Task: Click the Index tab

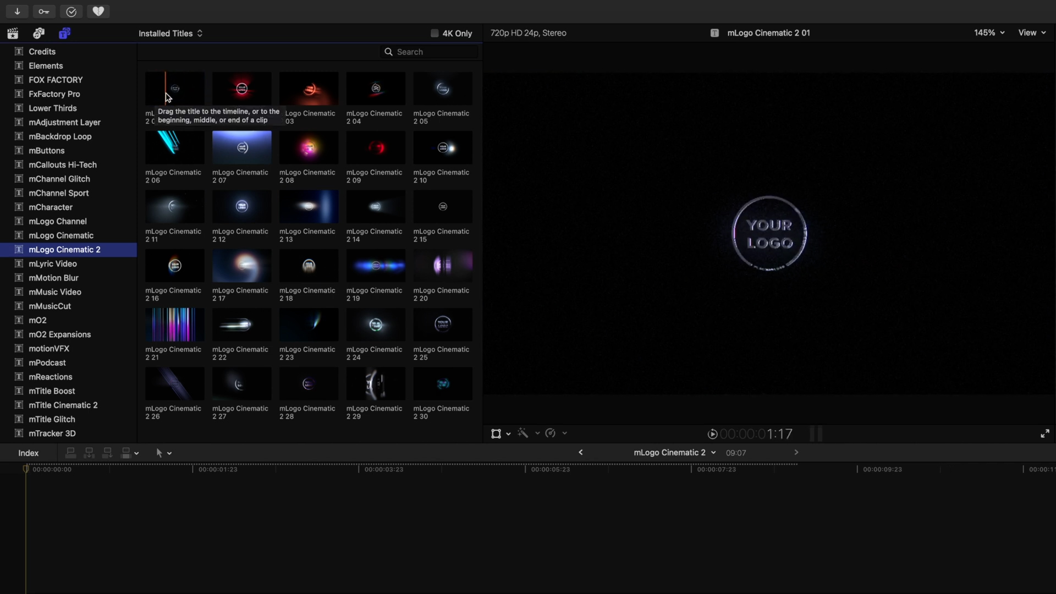Action: pyautogui.click(x=28, y=453)
